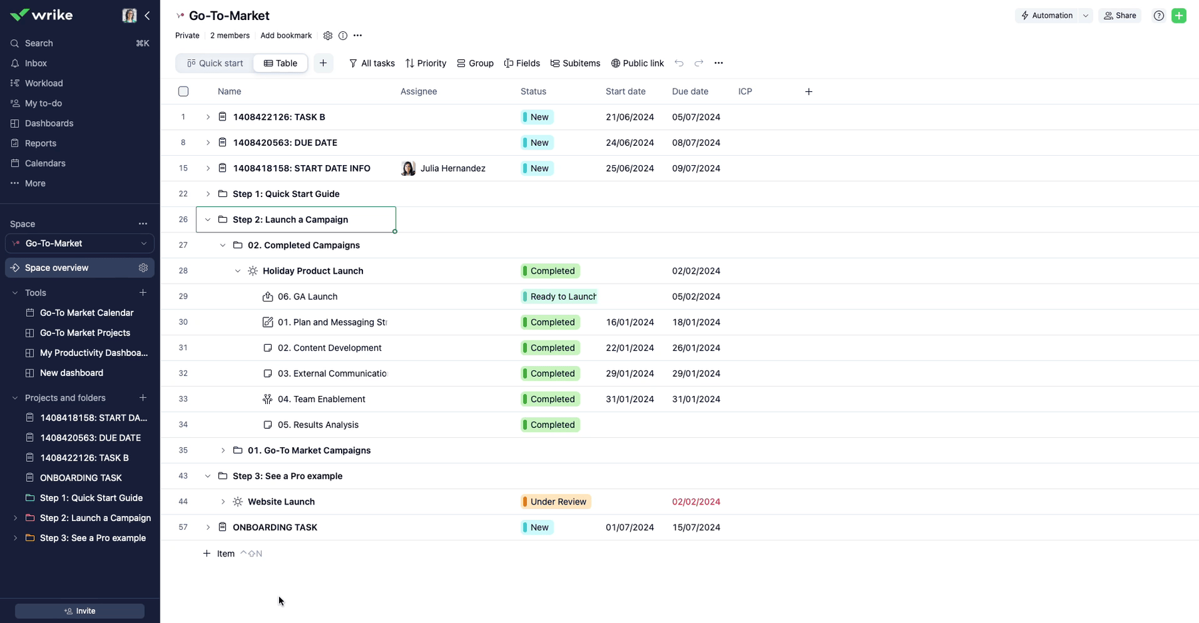The width and height of the screenshot is (1199, 623).
Task: Add a new view with plus button
Action: (x=323, y=63)
